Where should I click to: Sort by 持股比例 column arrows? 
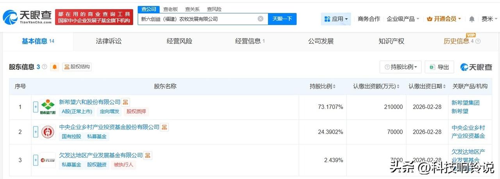pos(334,86)
